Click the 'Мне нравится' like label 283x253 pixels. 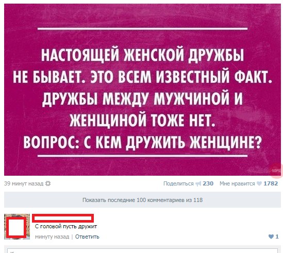[x=237, y=184]
